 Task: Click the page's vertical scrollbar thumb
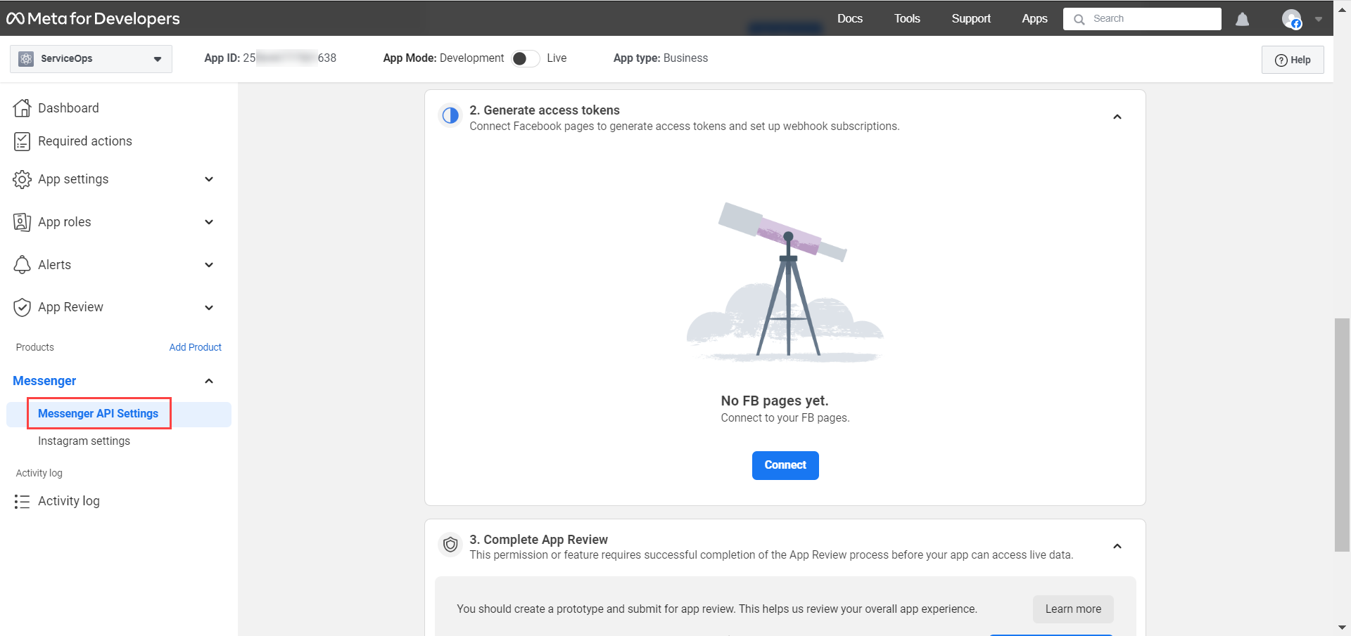tap(1341, 434)
